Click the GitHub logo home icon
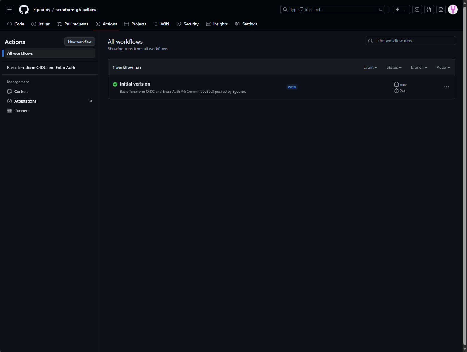467x352 pixels. coord(24,10)
